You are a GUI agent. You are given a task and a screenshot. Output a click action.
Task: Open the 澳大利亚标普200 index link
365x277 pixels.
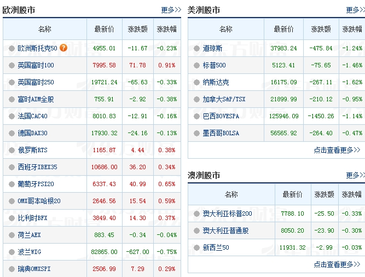(x=228, y=213)
